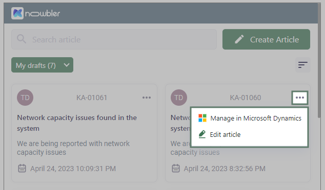Click the Microsoft logo icon in menu
325x190 pixels.
click(202, 118)
